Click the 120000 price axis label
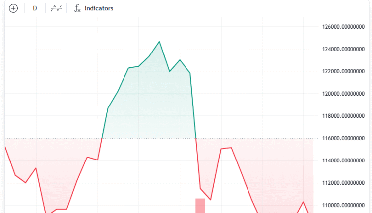The height and width of the screenshot is (213, 372). (x=342, y=94)
